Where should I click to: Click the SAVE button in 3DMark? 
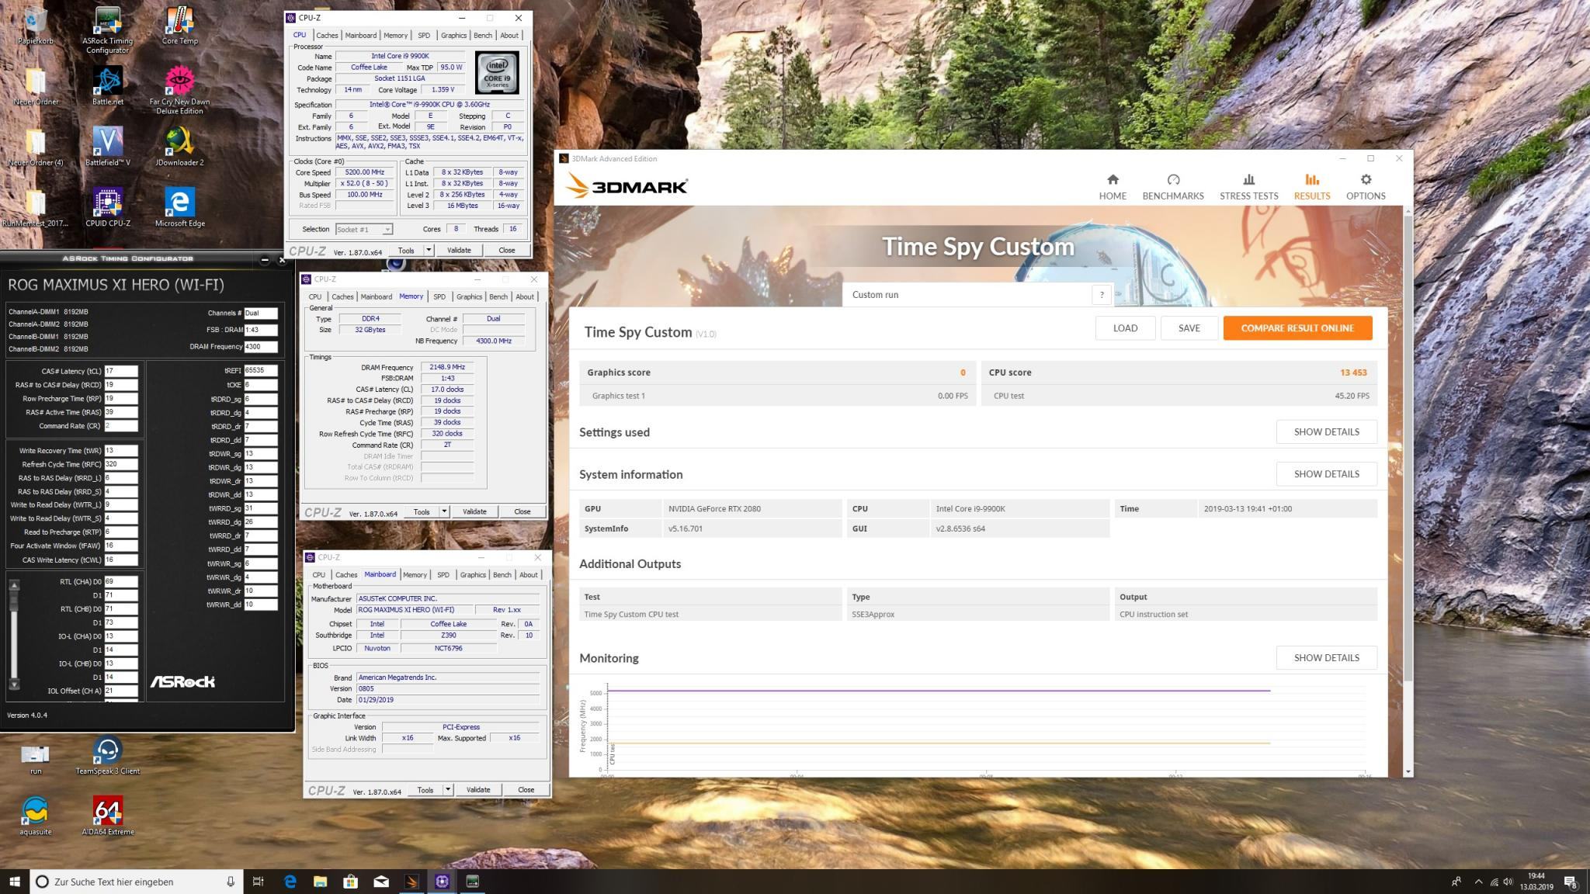(1189, 327)
